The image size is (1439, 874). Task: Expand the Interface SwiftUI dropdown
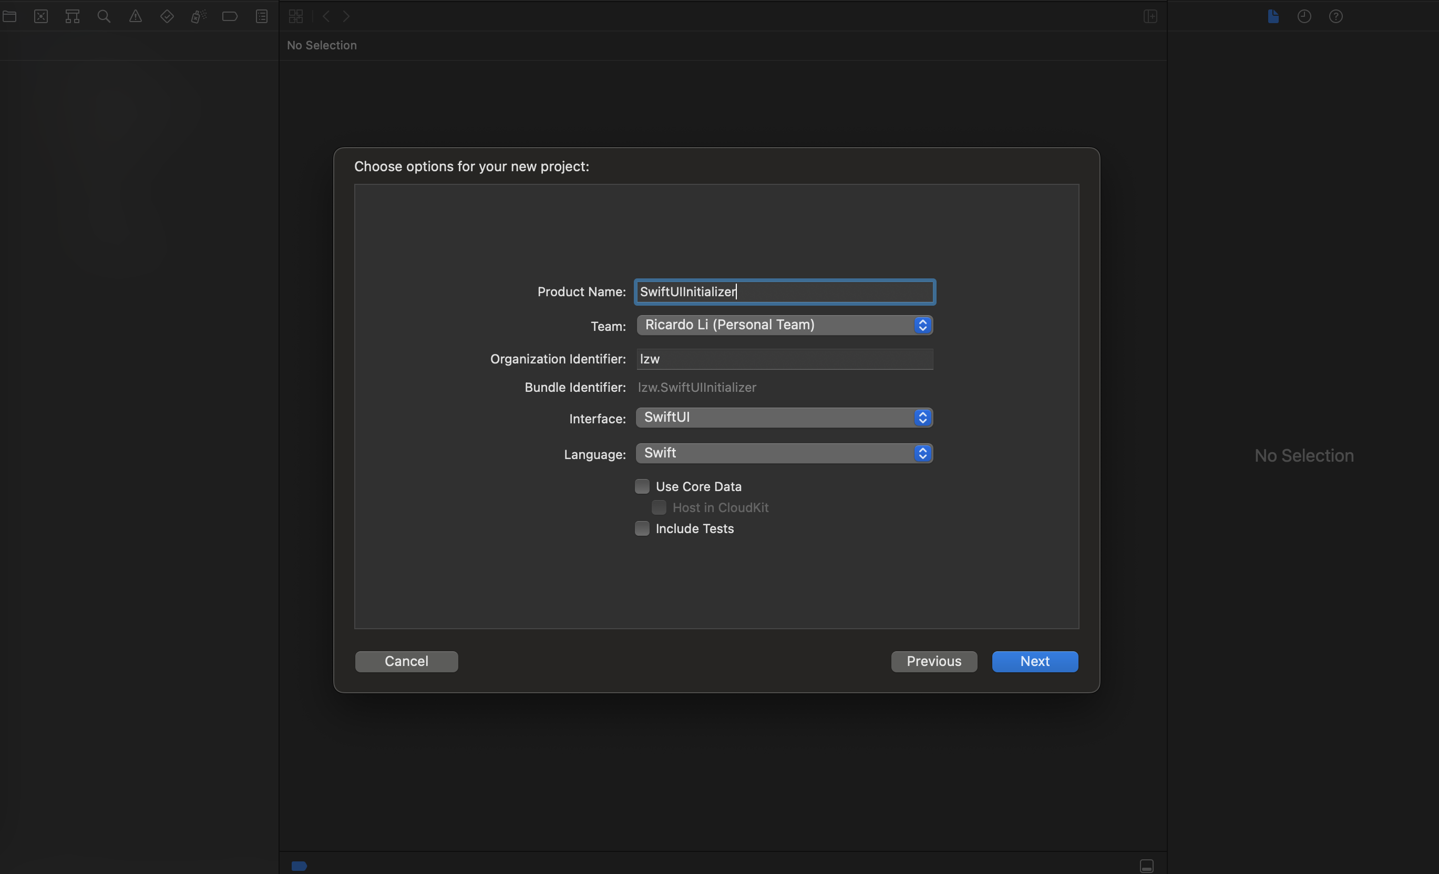pyautogui.click(x=784, y=418)
